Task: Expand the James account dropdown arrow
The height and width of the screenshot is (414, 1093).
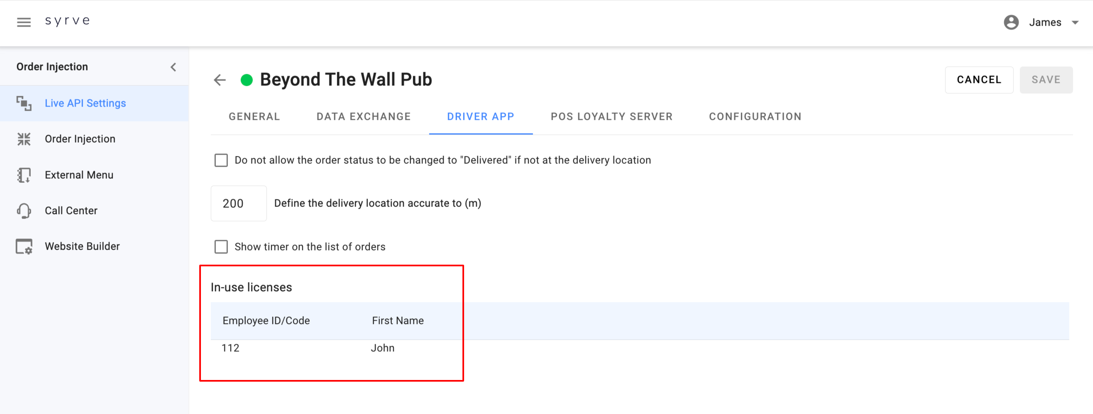Action: coord(1075,22)
